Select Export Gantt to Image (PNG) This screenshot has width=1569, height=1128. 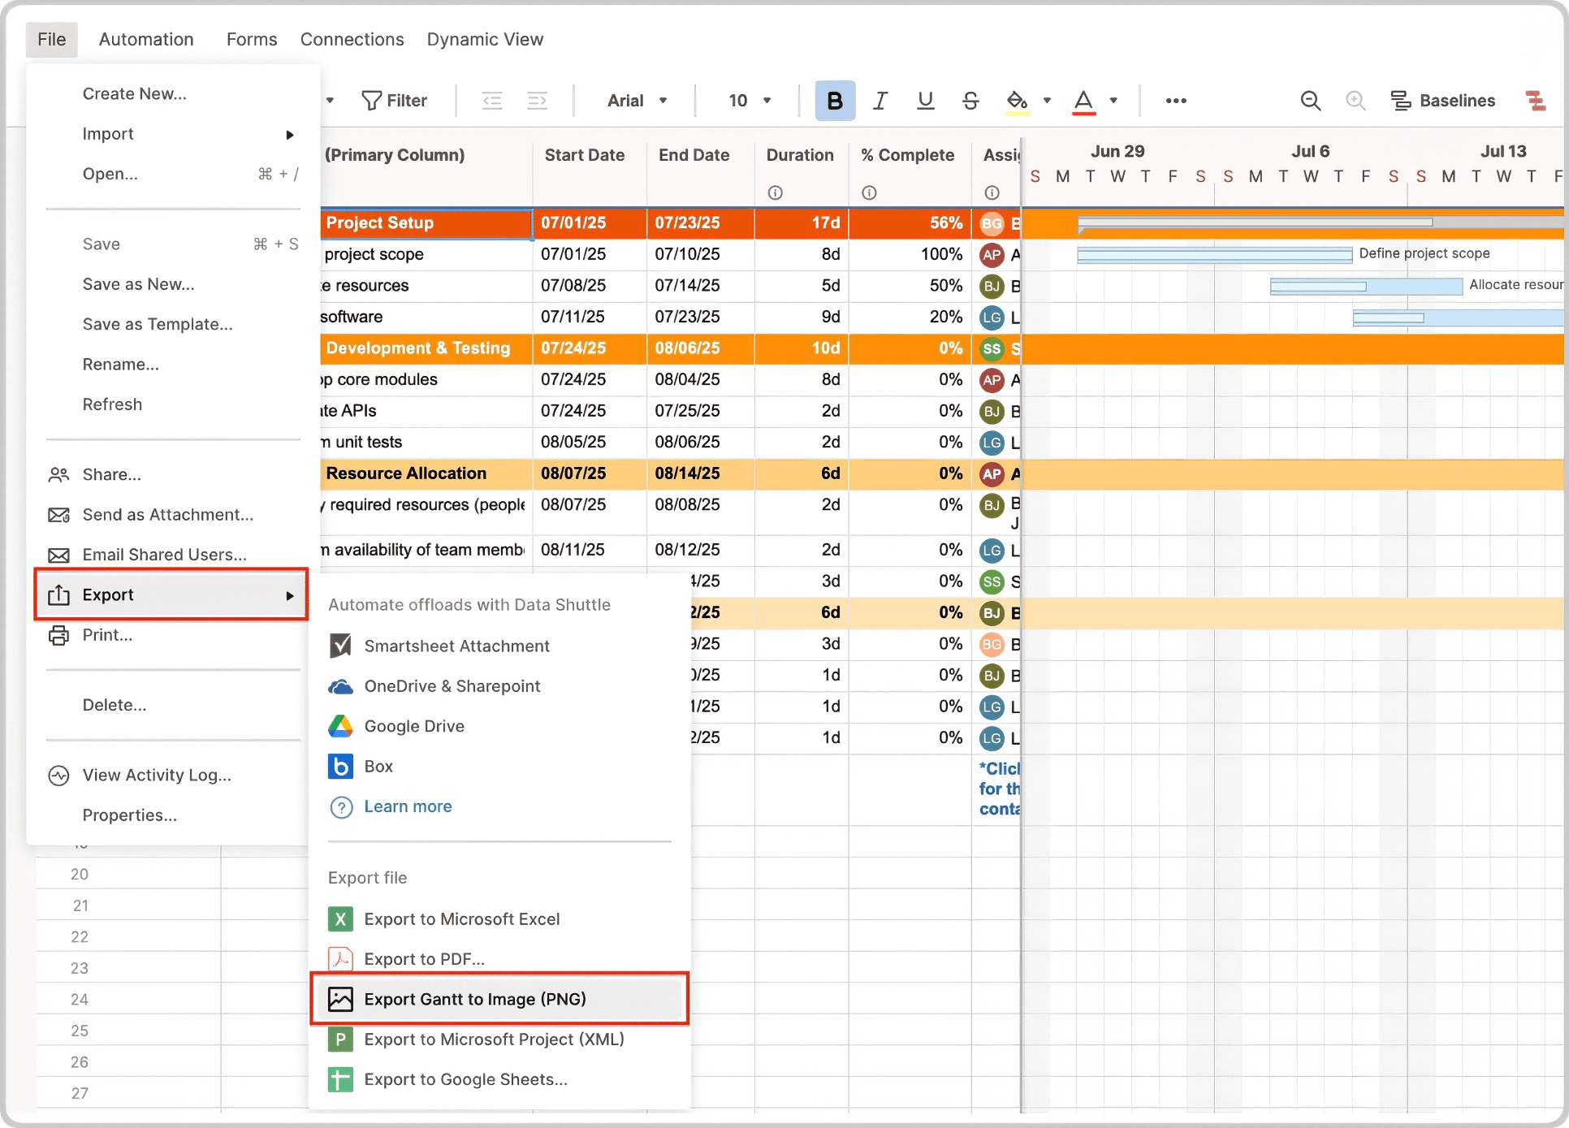[475, 999]
